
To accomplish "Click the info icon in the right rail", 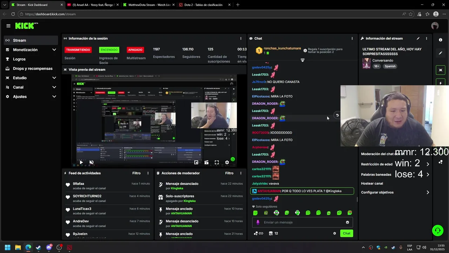I will click(441, 40).
